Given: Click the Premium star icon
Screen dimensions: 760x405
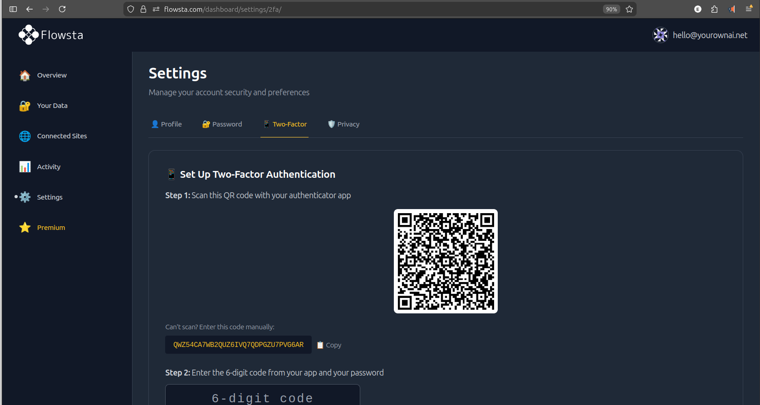Looking at the screenshot, I should click(25, 228).
